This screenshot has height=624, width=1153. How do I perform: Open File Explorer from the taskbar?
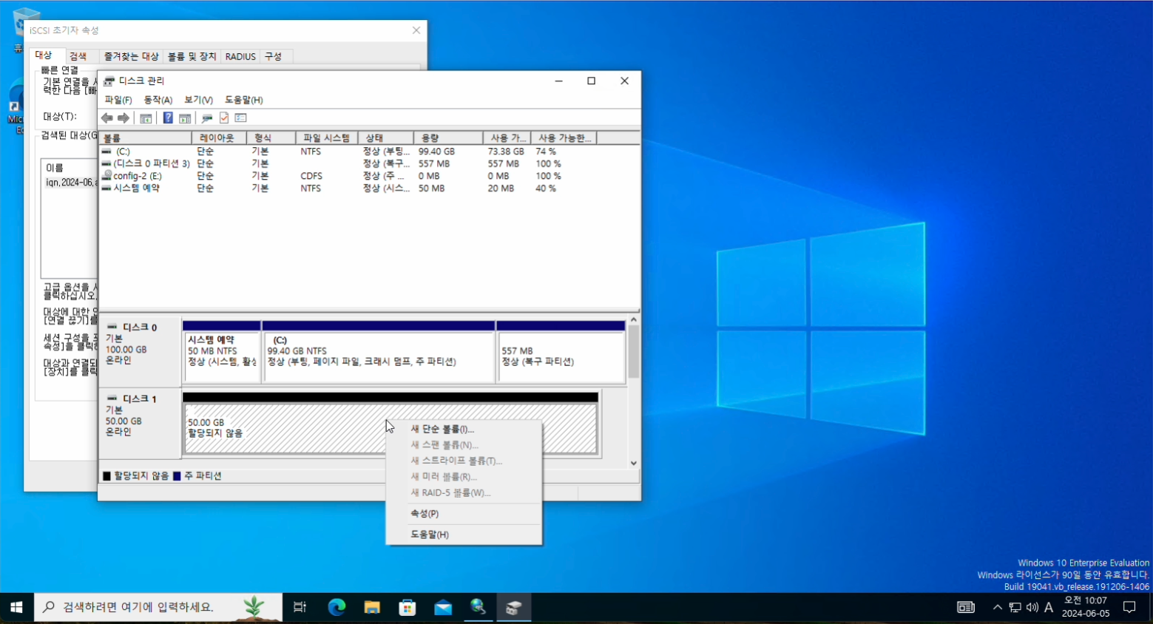[372, 608]
